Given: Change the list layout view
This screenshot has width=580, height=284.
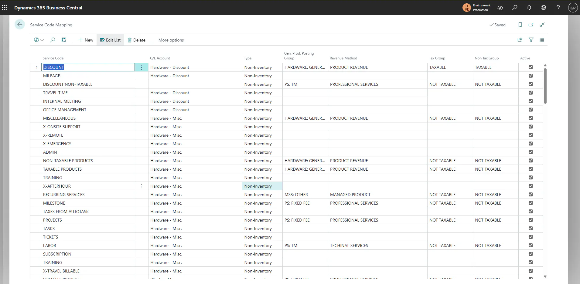Looking at the screenshot, I should 542,40.
